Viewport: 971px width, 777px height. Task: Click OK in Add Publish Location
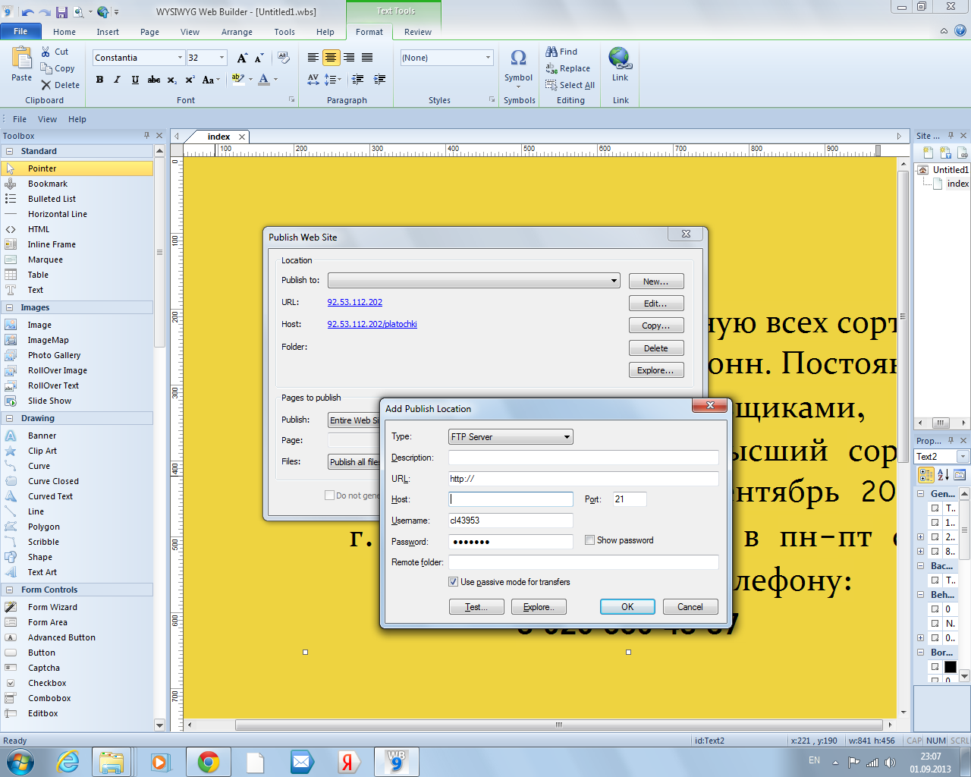627,607
